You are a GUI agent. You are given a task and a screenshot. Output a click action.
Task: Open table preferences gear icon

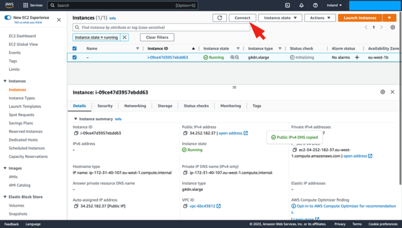[393, 27]
